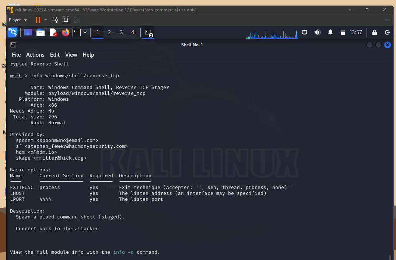Viewport: 396px width, 260px height.
Task: Switch to workspace 2
Action: (109, 32)
